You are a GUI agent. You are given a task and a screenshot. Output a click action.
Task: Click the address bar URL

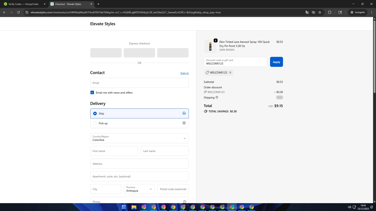126,12
